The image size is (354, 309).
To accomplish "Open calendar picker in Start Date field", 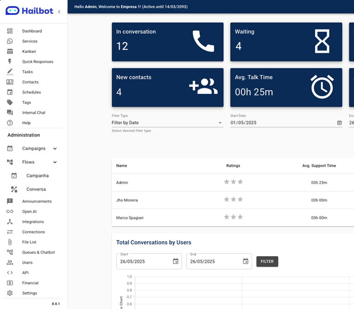I will click(x=340, y=123).
